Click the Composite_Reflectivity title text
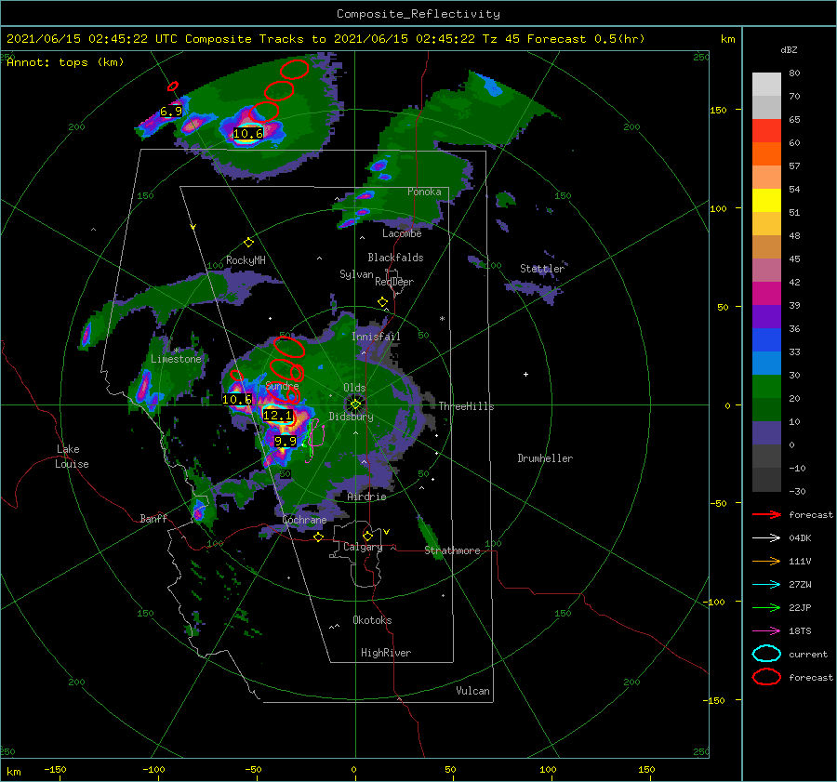This screenshot has height=782, width=837. (x=418, y=14)
